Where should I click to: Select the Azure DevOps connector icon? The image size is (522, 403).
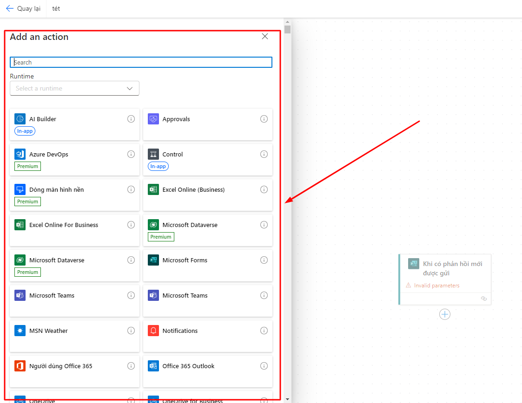[x=20, y=154]
